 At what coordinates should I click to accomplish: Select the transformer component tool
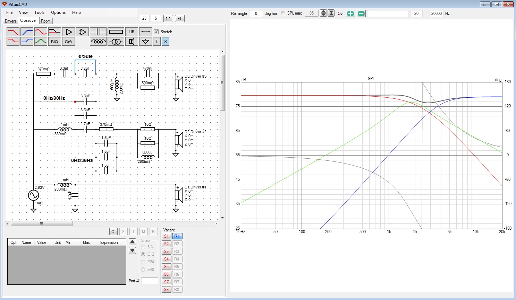(x=116, y=42)
